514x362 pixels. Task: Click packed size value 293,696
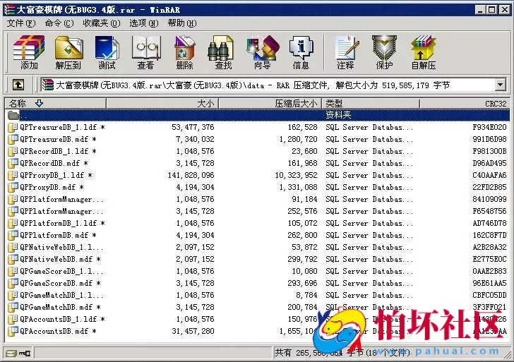coord(303,283)
